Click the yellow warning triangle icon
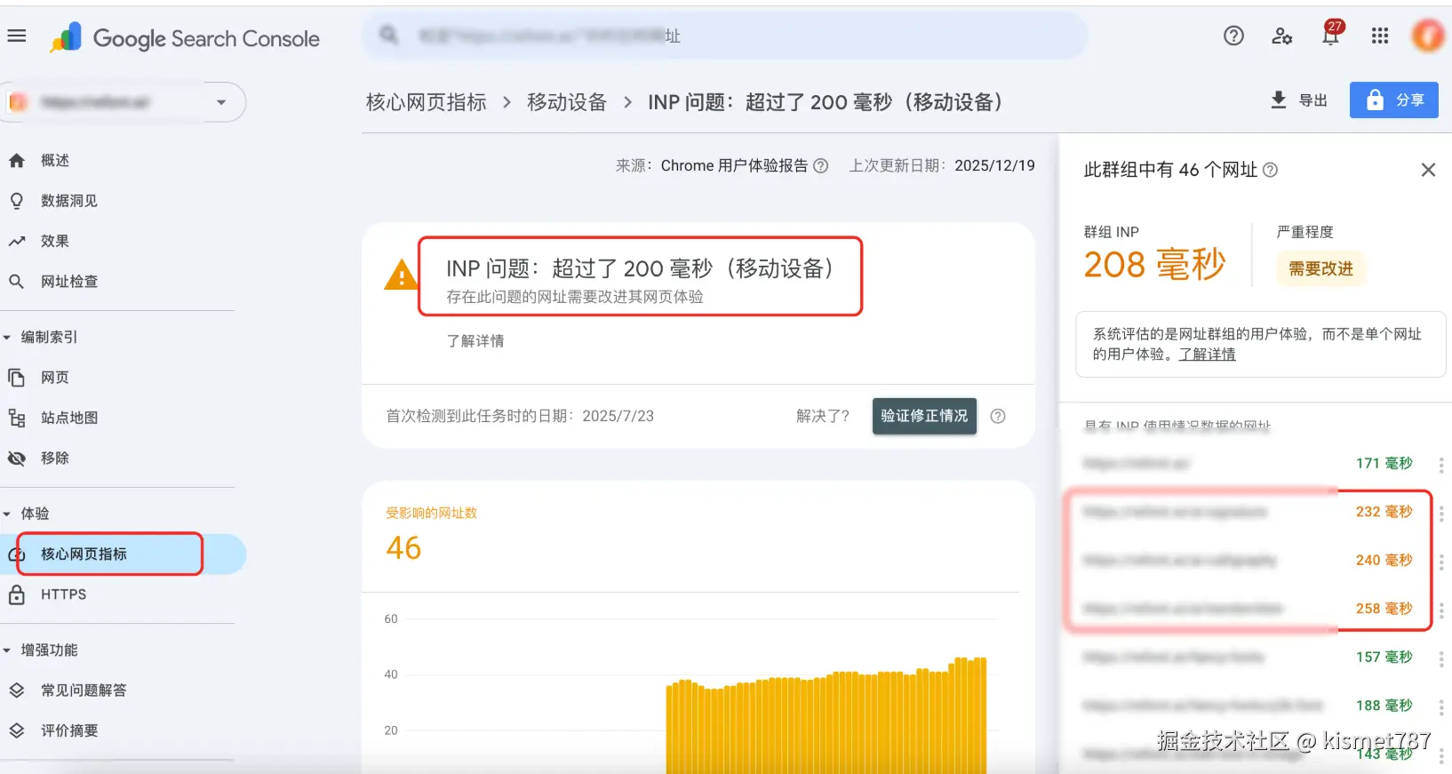This screenshot has width=1452, height=774. pyautogui.click(x=401, y=275)
